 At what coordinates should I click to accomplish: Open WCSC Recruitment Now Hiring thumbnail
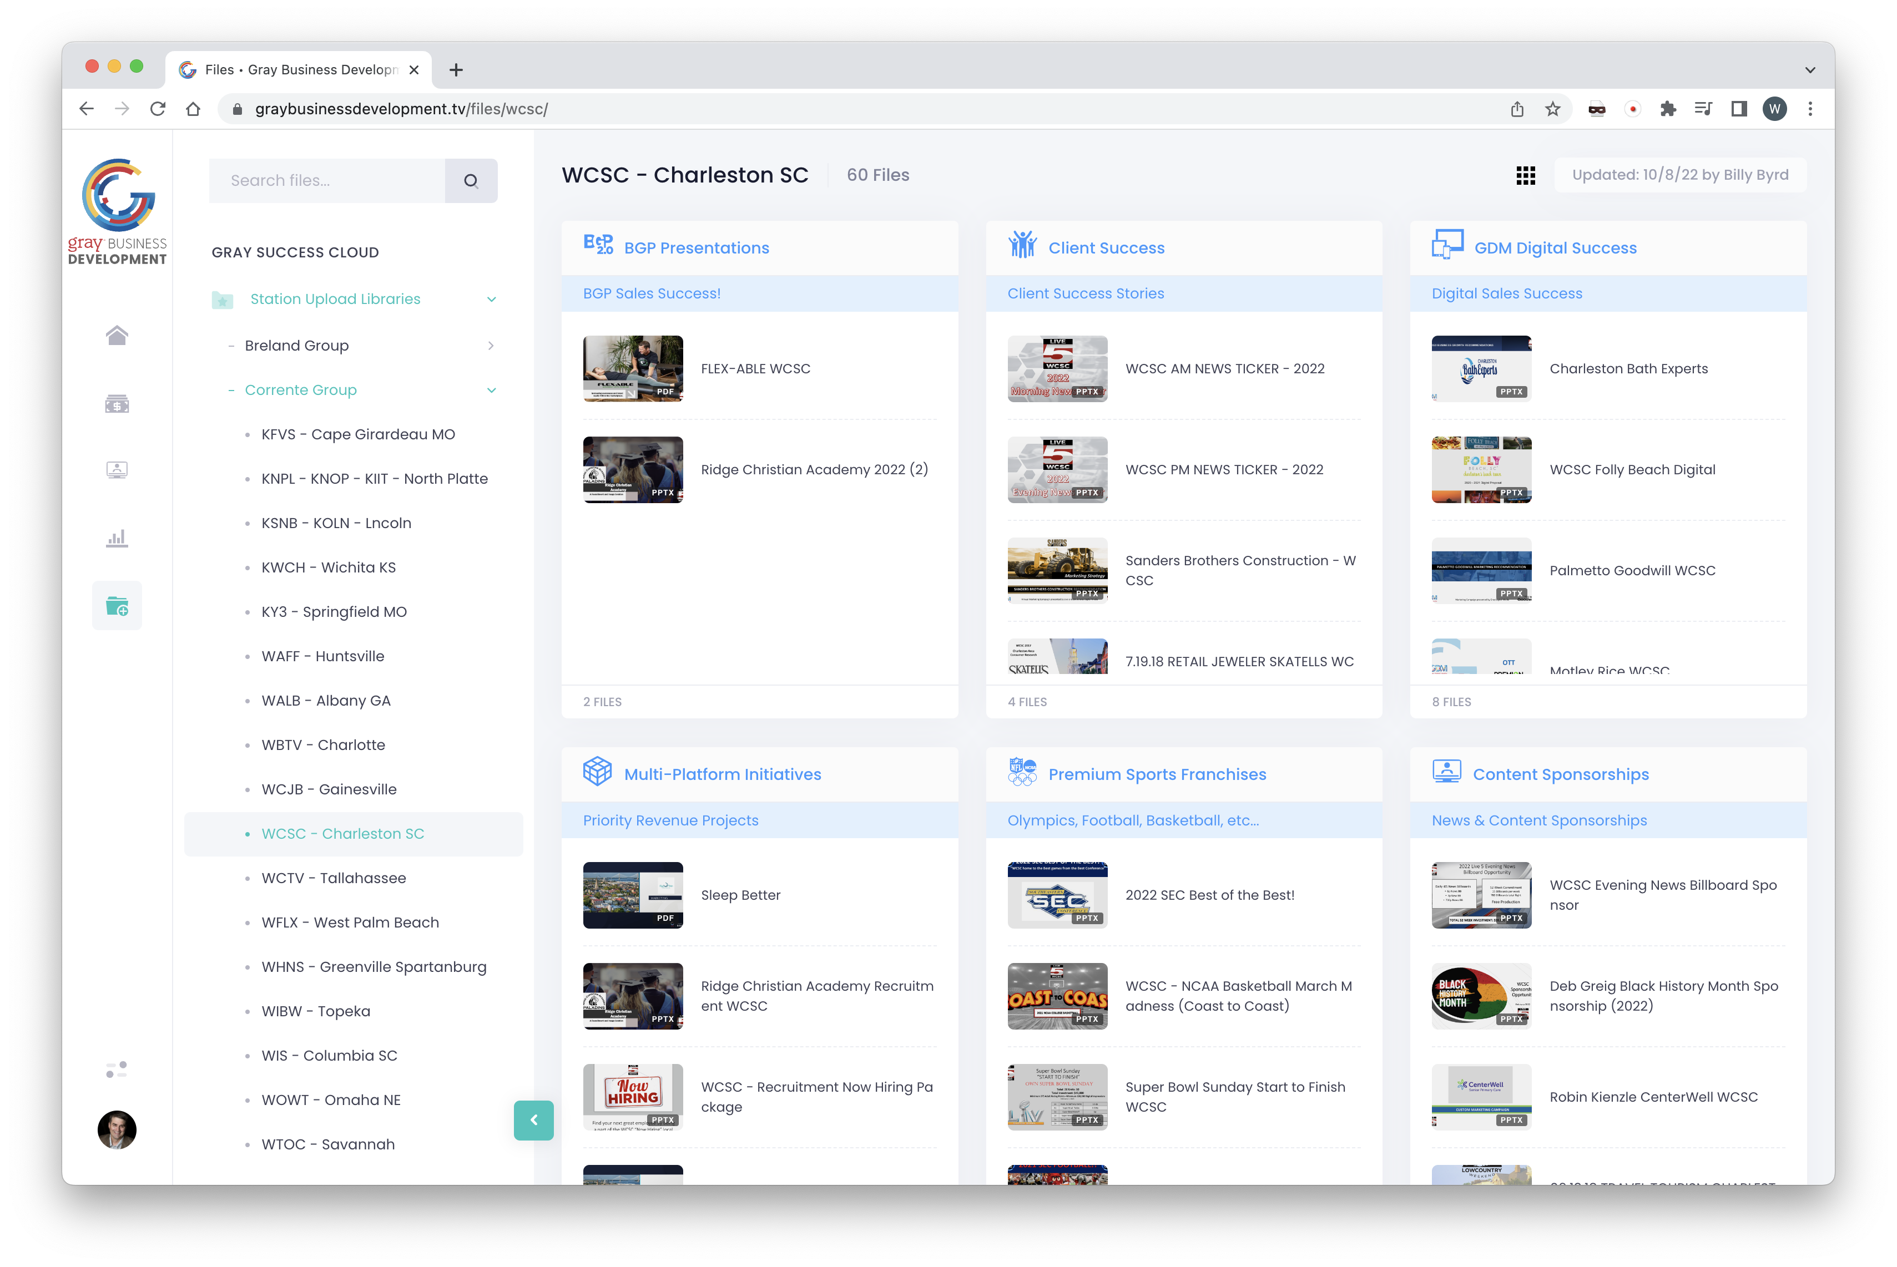pyautogui.click(x=633, y=1097)
